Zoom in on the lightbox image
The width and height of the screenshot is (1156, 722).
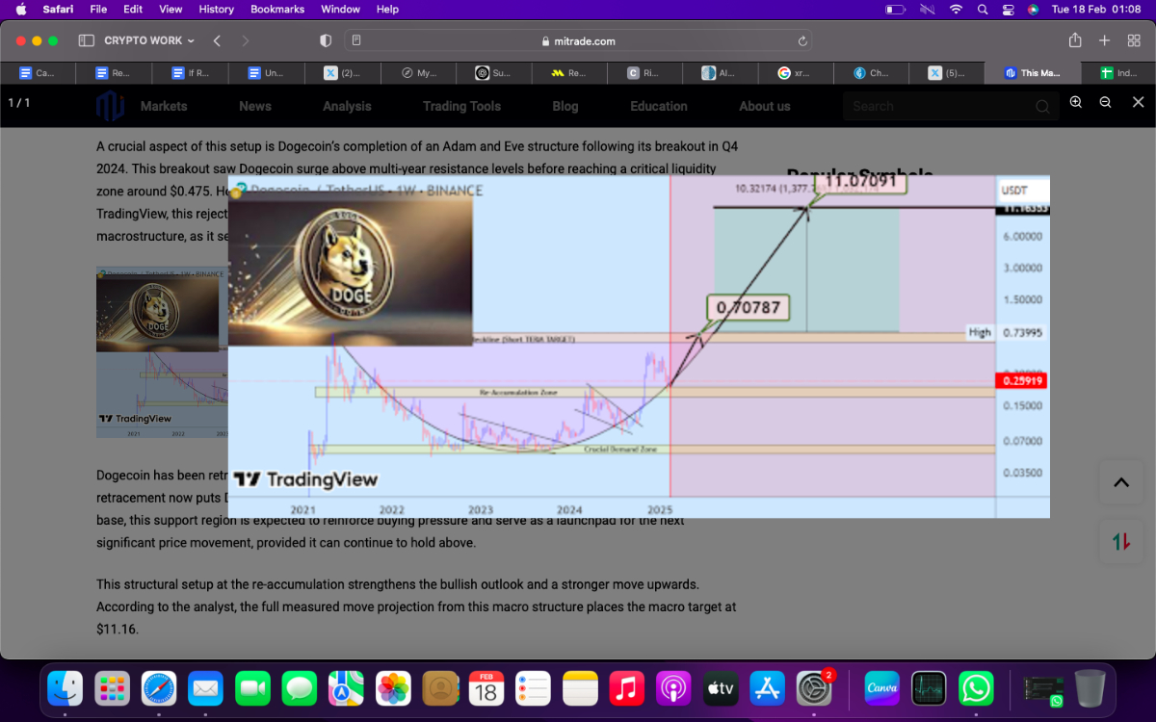tap(1076, 102)
